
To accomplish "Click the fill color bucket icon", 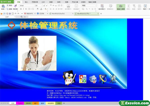I will click(37, 9).
